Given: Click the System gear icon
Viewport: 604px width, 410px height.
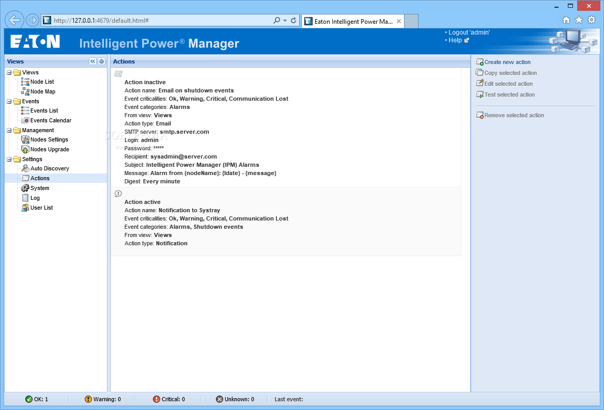Looking at the screenshot, I should point(25,188).
